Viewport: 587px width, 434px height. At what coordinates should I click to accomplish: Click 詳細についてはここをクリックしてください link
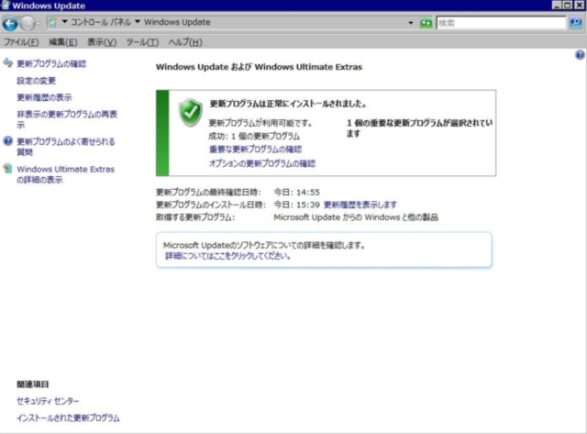(x=228, y=256)
